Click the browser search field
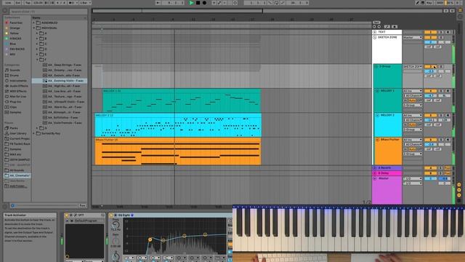This screenshot has height=262, width=465. click(x=49, y=12)
